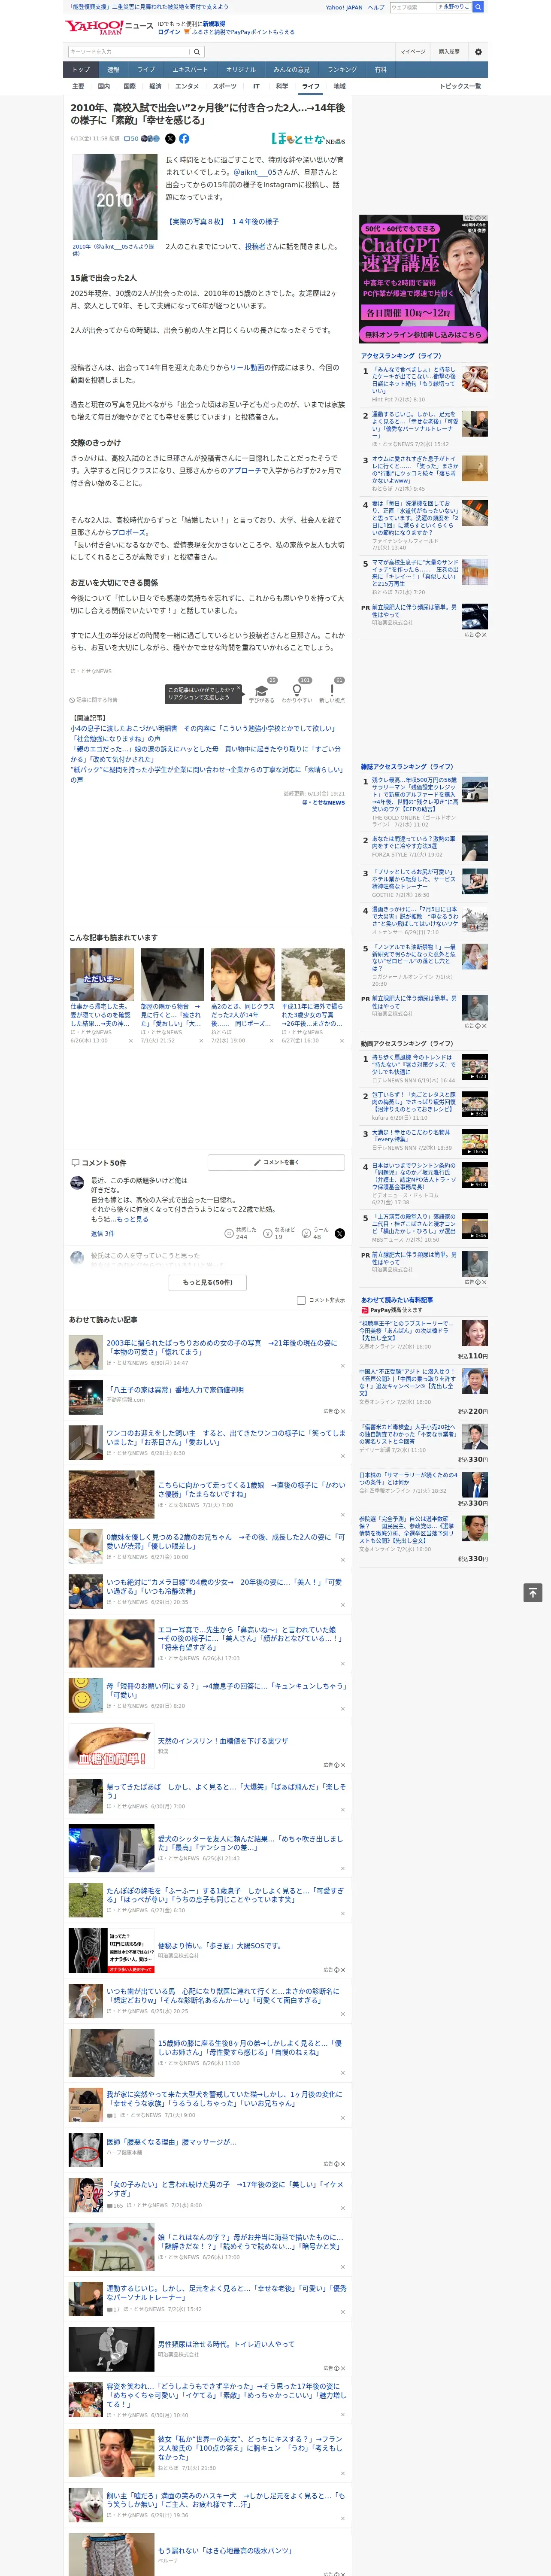Image resolution: width=551 pixels, height=2576 pixels.
Task: Open トピックス一覧 link
Action: (460, 86)
